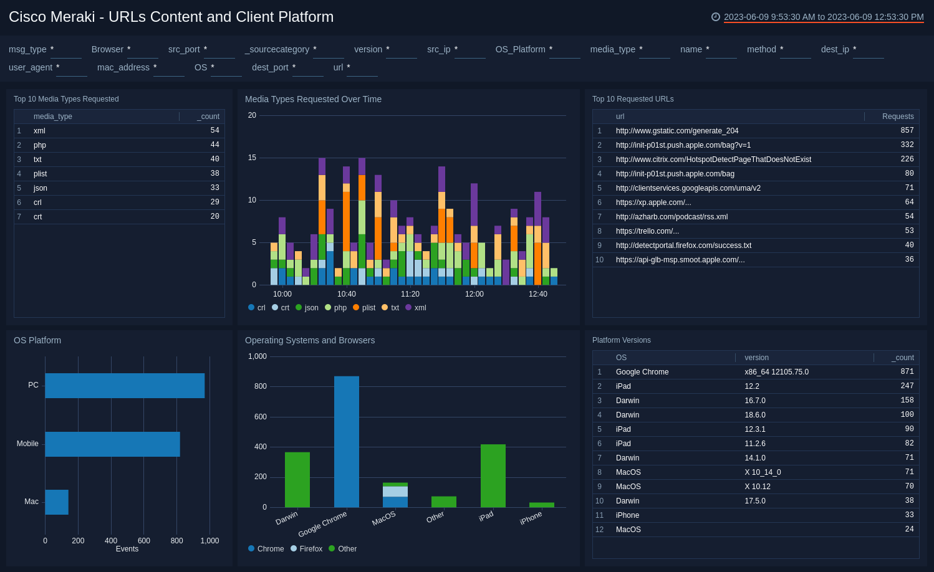Select the gstatic generate_204 URL row
This screenshot has height=572, width=934.
pyautogui.click(x=677, y=131)
